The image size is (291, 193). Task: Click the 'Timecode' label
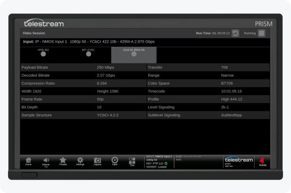[156, 91]
